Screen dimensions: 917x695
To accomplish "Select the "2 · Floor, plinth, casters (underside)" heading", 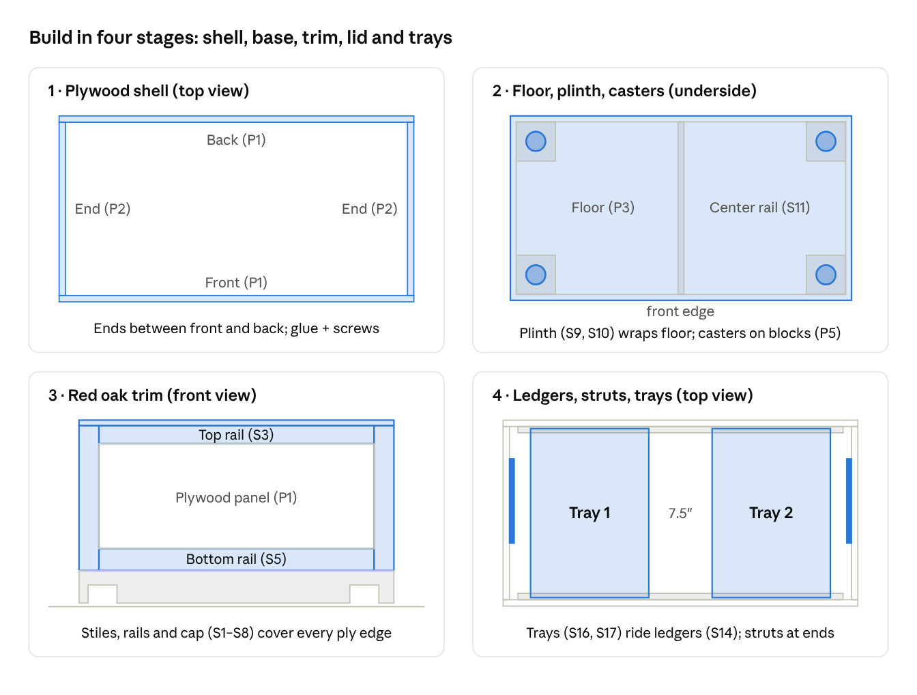I will 624,91.
